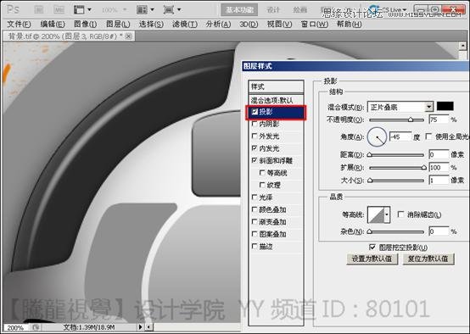
Task: Click the 样式 header in the dialog
Action: [276, 86]
